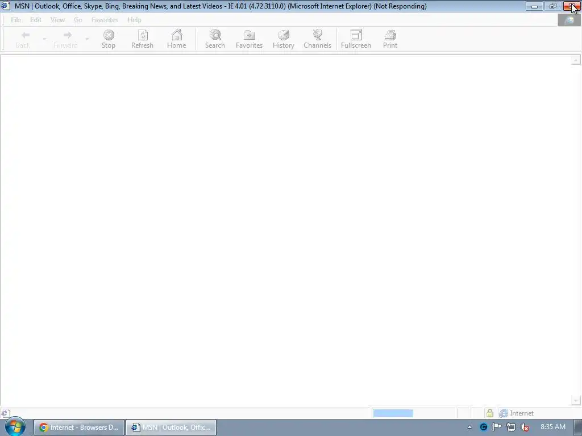Switch to Fullscreen view
The image size is (582, 436).
click(356, 39)
